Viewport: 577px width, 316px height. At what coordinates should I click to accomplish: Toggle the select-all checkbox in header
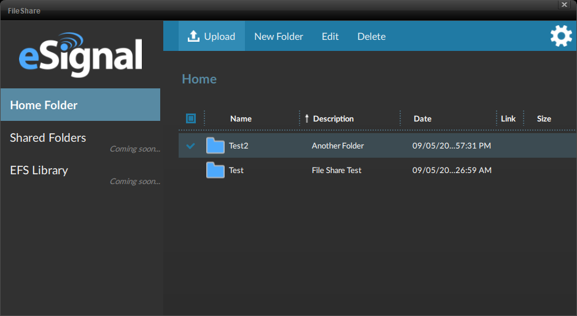point(191,118)
